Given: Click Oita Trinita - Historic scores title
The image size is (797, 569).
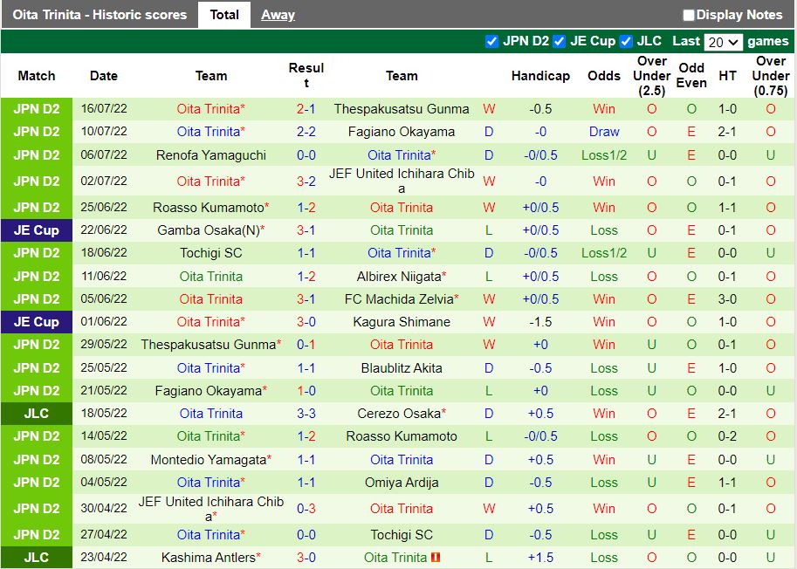Looking at the screenshot, I should click(x=100, y=15).
